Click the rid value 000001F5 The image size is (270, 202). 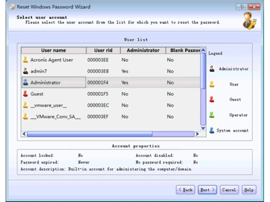[x=98, y=94]
